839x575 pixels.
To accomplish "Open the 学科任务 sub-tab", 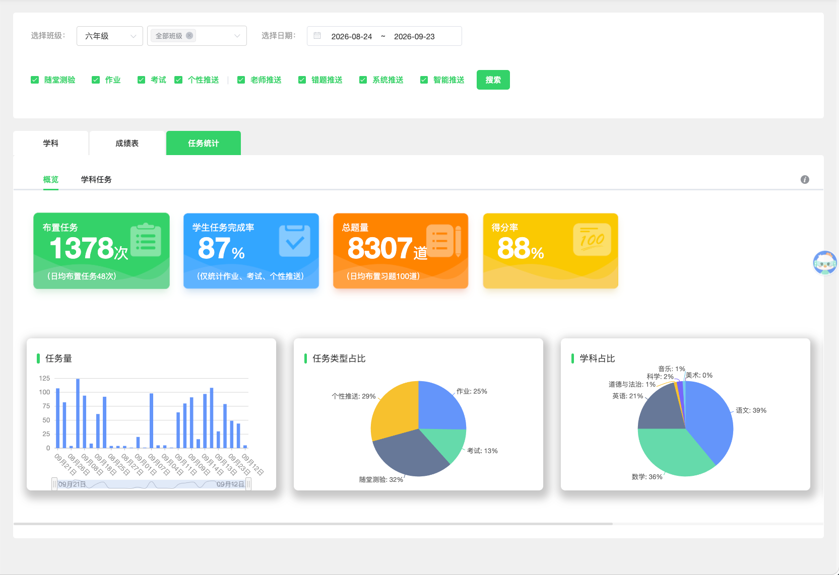I will point(96,179).
